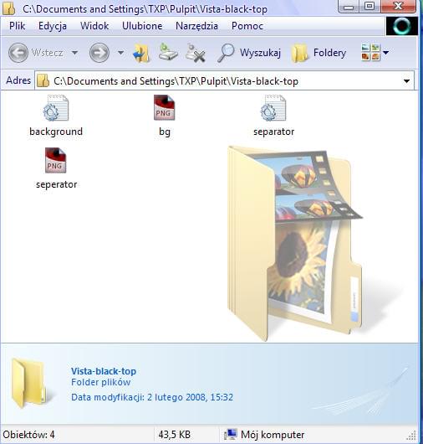Expand the Adres bar dropdown
Viewport: 423px width, 444px height.
406,81
